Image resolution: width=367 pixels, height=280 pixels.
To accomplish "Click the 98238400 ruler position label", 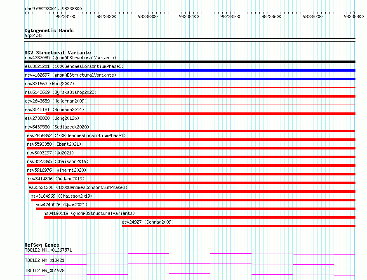I will point(189,16).
